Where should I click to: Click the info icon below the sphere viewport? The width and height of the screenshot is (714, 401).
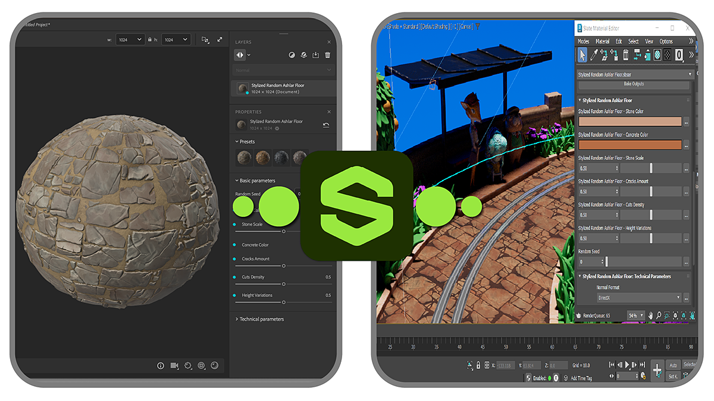(161, 366)
